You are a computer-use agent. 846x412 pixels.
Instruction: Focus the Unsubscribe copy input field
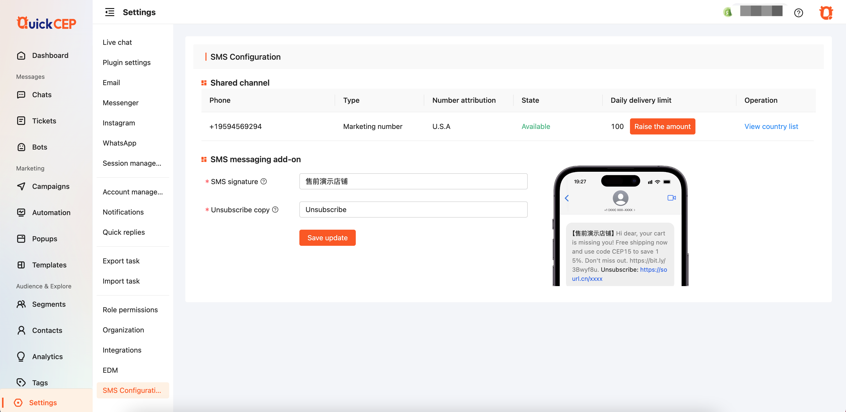[x=413, y=210]
